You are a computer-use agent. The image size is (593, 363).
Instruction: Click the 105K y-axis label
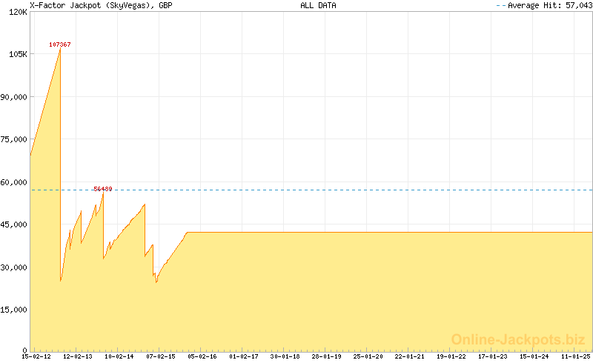pyautogui.click(x=16, y=54)
